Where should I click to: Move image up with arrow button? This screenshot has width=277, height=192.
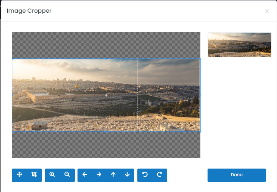click(113, 175)
